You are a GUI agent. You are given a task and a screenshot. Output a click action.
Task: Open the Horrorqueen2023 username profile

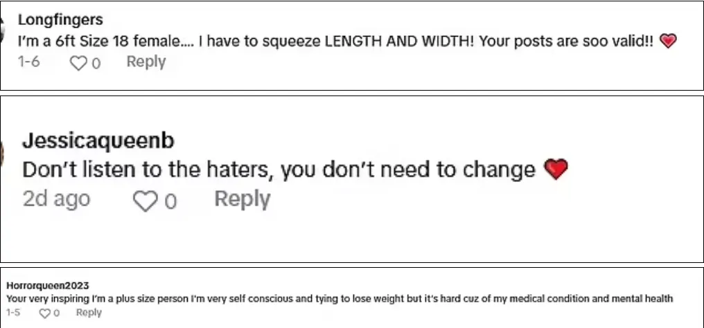(48, 285)
